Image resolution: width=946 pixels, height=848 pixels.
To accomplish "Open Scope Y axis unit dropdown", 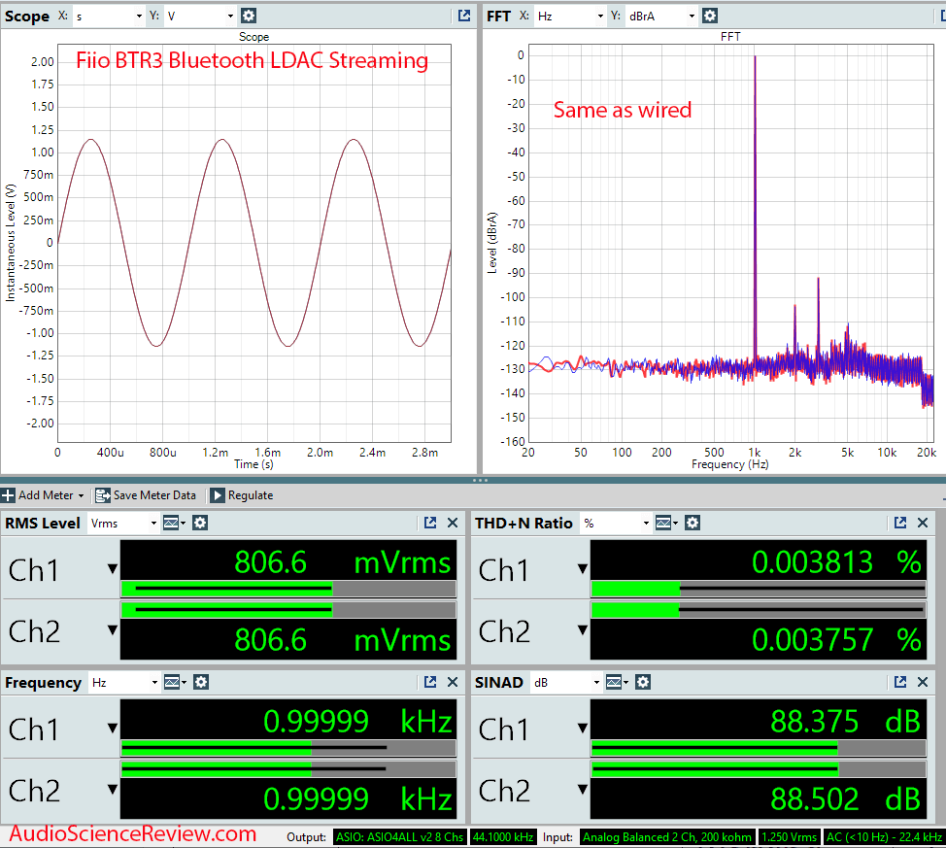I will [x=200, y=17].
